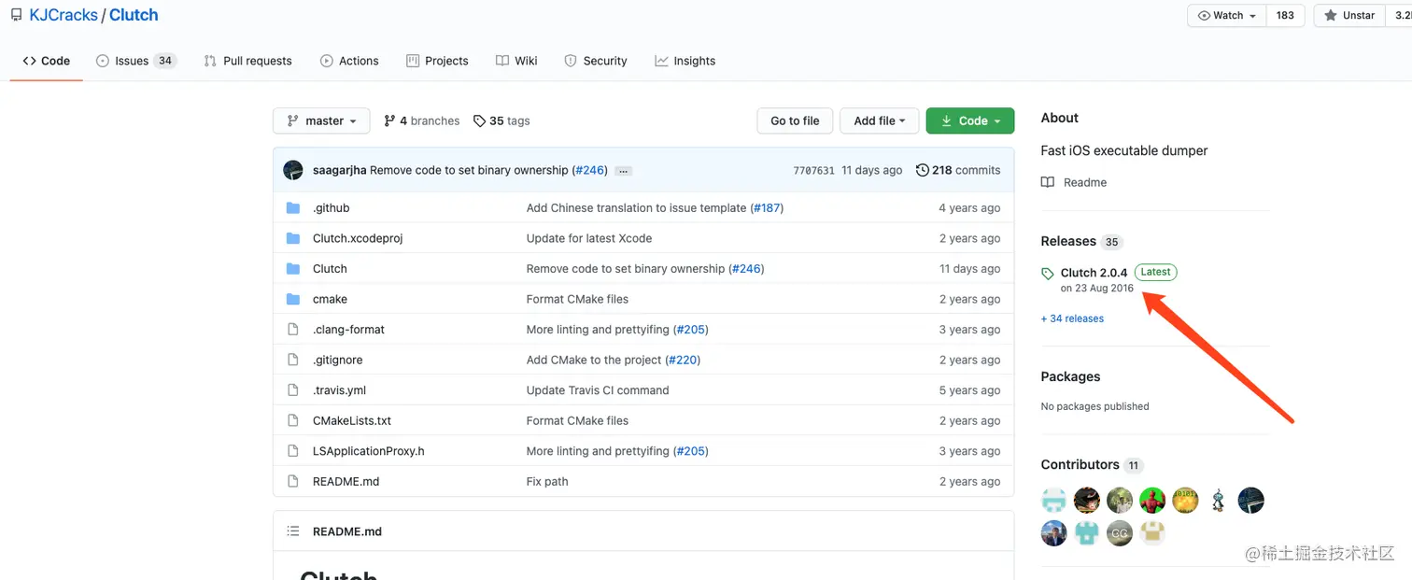
Task: Open the Watch dropdown button
Action: click(x=1226, y=15)
